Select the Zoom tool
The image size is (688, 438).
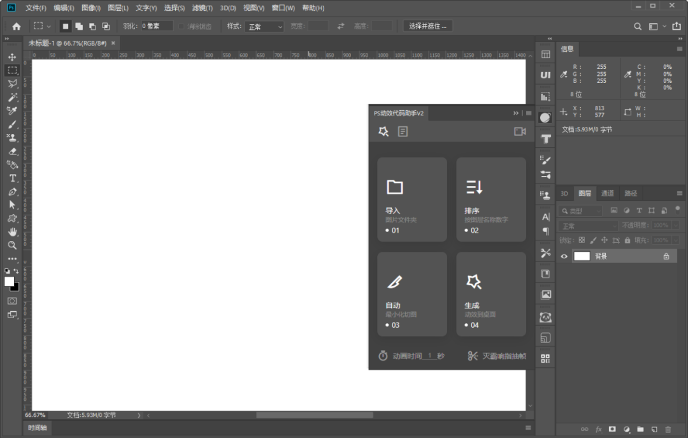tap(12, 245)
